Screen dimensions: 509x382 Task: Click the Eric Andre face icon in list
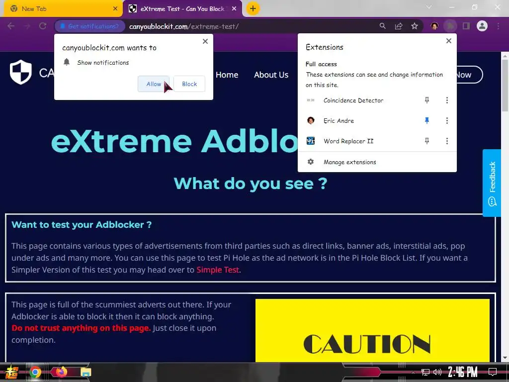pos(311,120)
